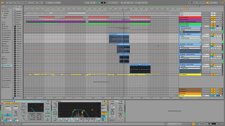Enable EQ Eight band 8 filter
Viewport: 225px width, 126px height.
[x=98, y=120]
